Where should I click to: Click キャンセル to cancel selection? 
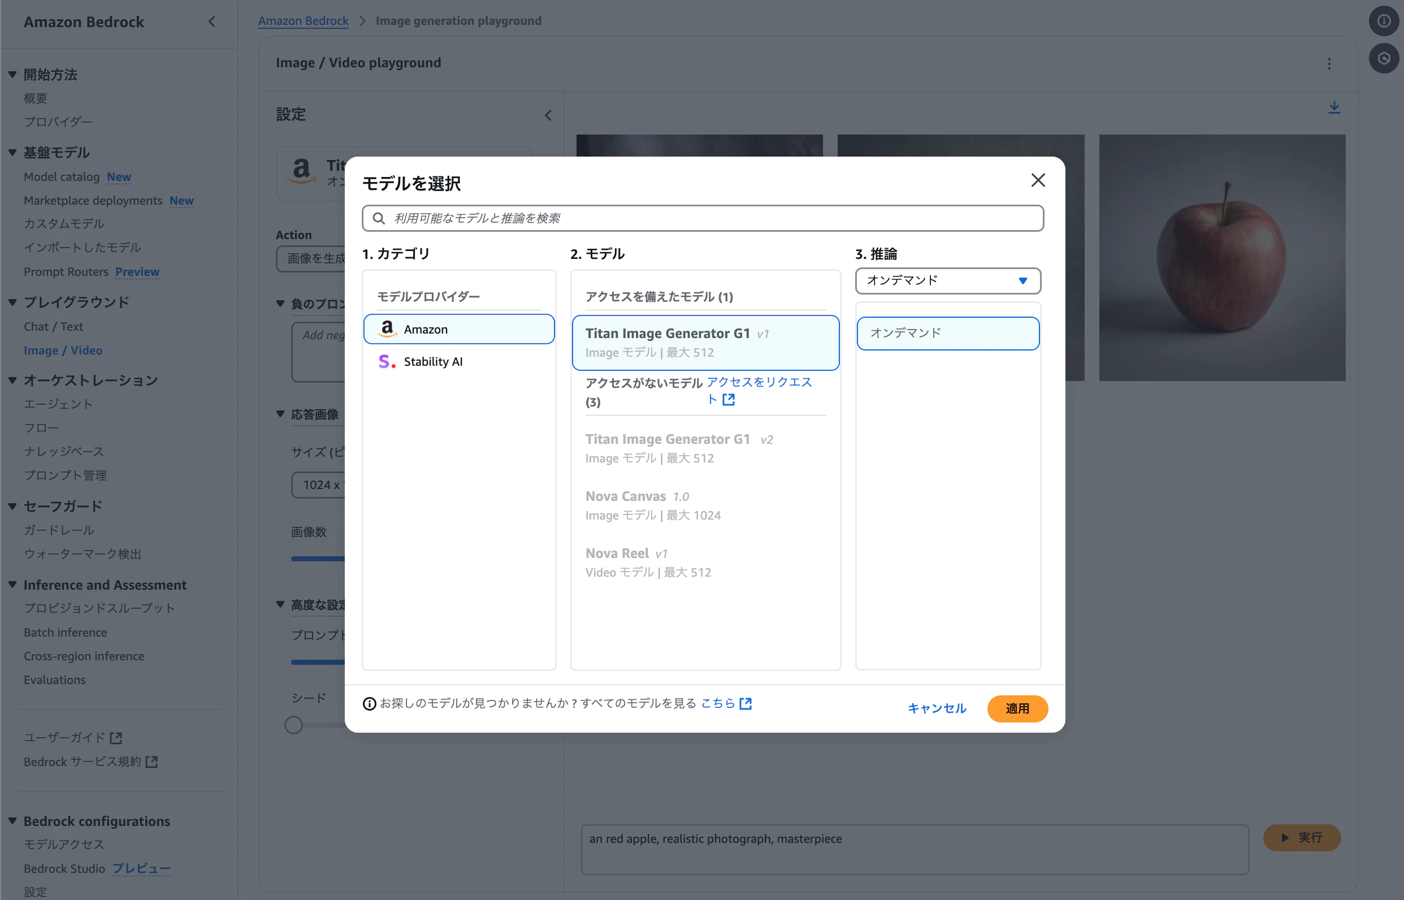click(x=937, y=709)
